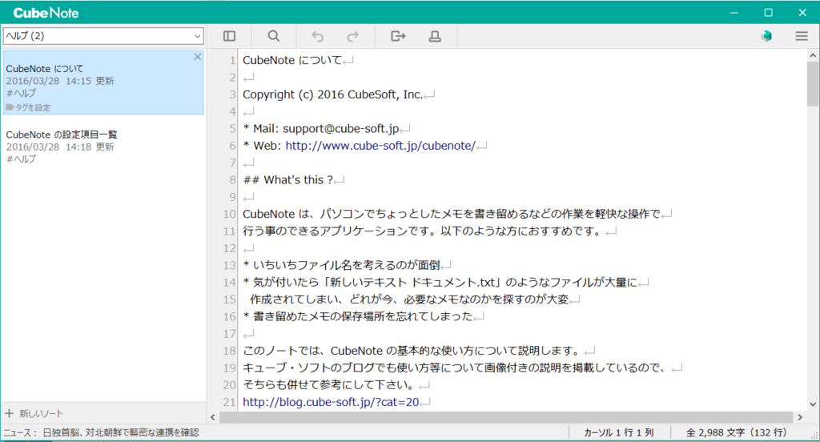Viewport: 820px width, 442px height.
Task: Open the blog.cube-soft.jp link
Action: click(331, 402)
